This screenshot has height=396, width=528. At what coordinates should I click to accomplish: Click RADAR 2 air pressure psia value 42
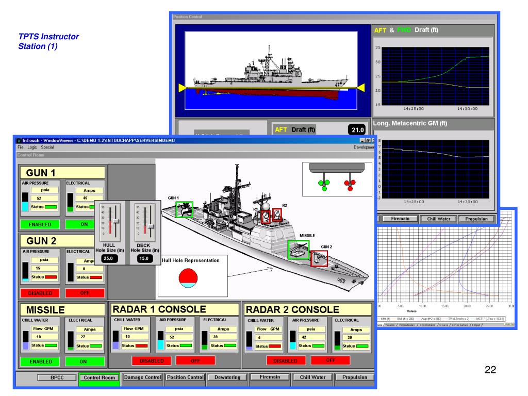point(311,337)
